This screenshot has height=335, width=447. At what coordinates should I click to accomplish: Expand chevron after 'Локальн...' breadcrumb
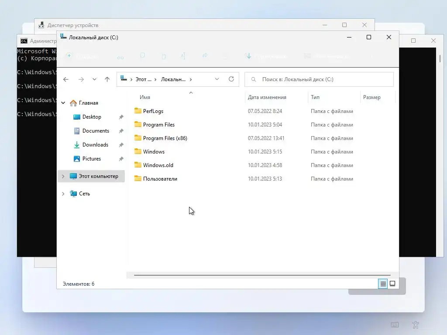point(191,79)
